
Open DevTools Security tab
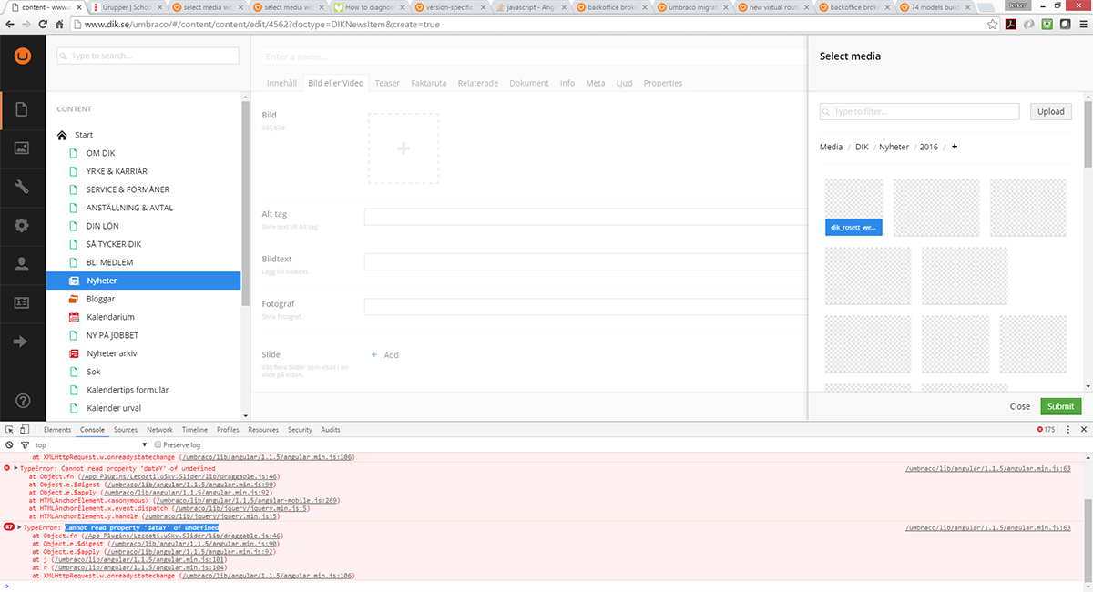[300, 429]
